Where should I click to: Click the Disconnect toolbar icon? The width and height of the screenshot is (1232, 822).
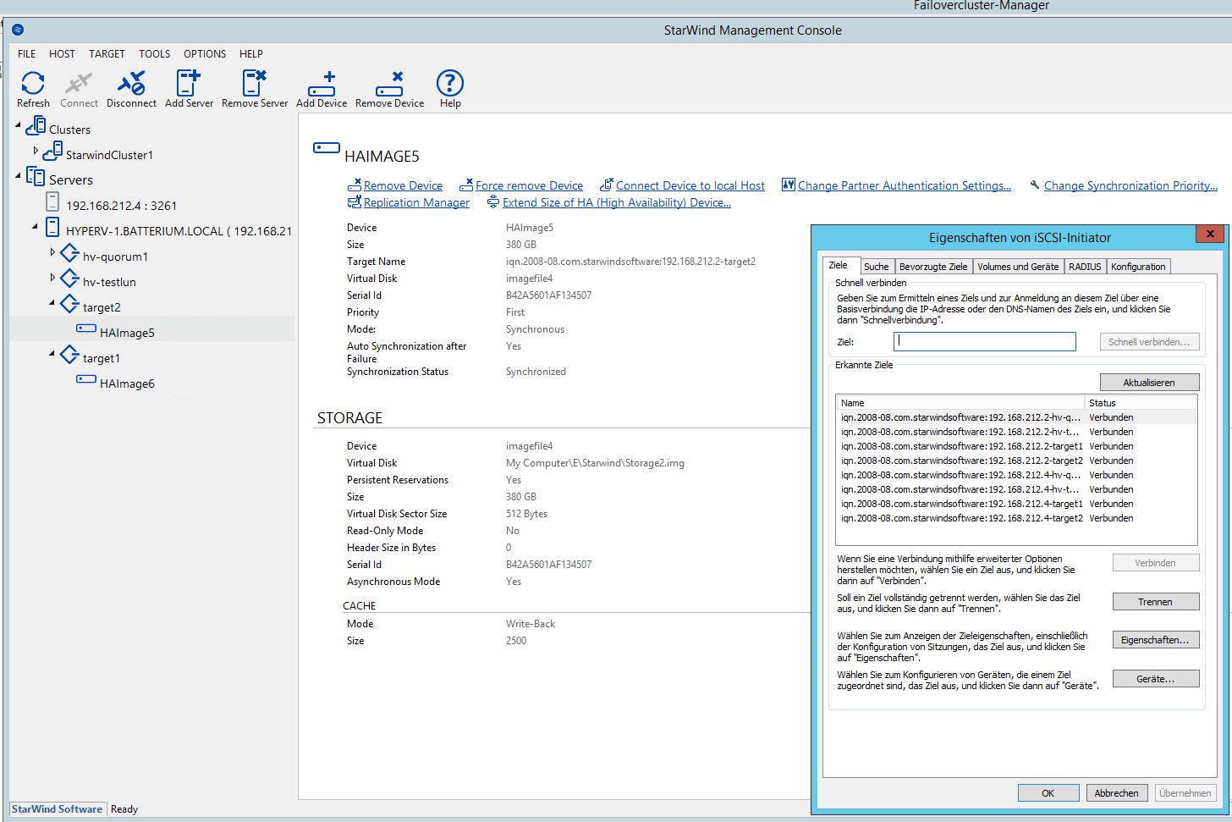(x=131, y=83)
